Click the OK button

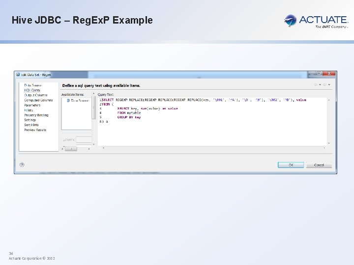click(x=291, y=165)
